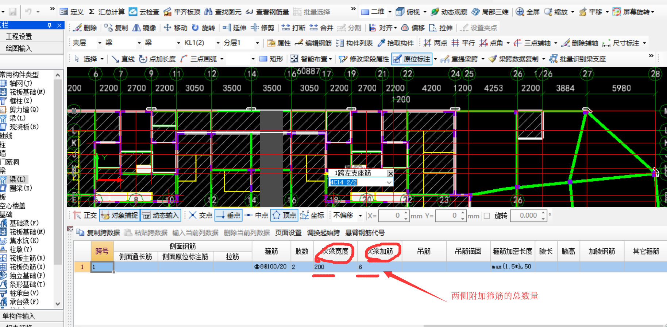
Task: Open the 绘图输入 panel tab
Action: tap(32, 48)
